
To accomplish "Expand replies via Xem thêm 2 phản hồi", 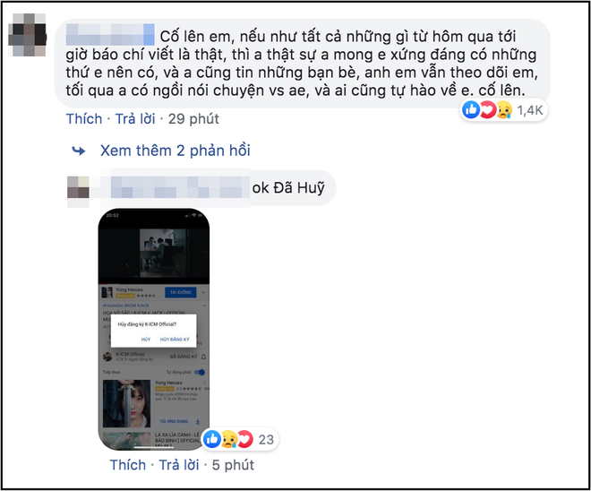I will pos(175,151).
